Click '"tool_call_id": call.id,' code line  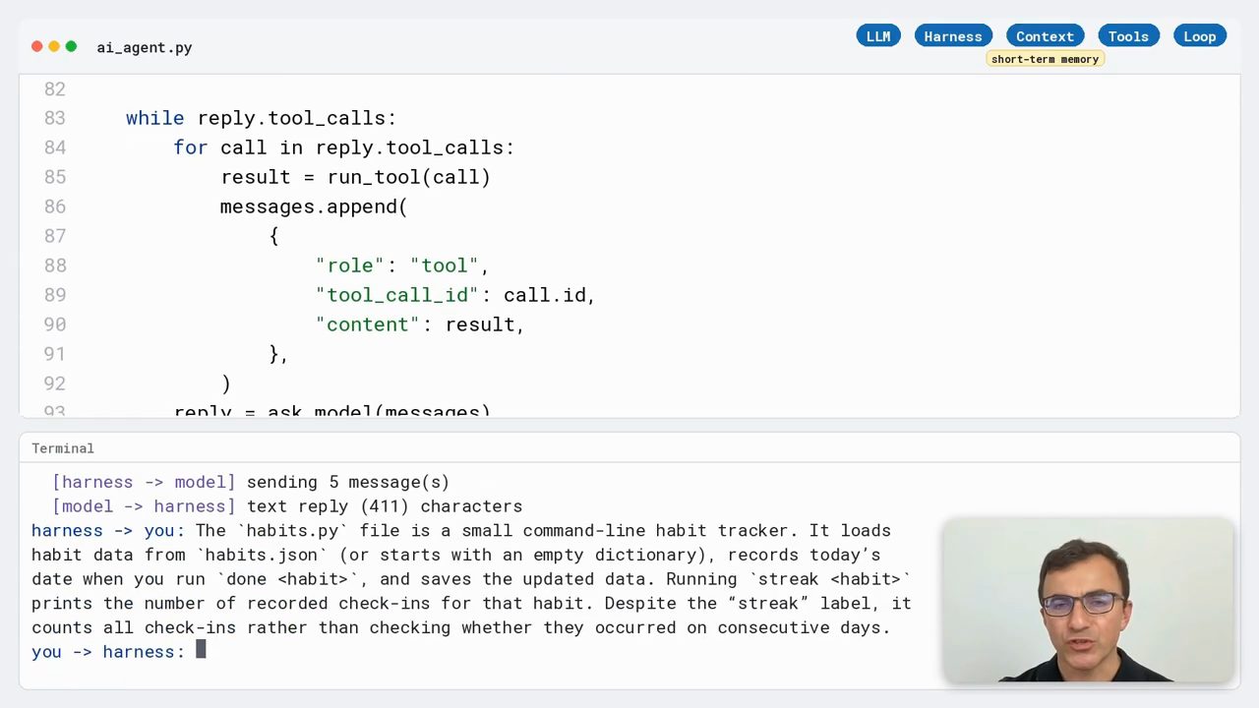(x=455, y=295)
